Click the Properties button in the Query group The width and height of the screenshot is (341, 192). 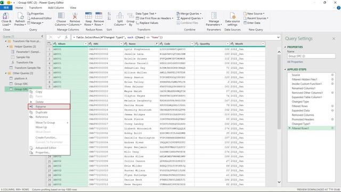(x=36, y=14)
